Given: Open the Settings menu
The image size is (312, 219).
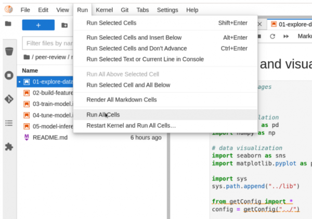Looking at the screenshot, I should pyautogui.click(x=167, y=10).
